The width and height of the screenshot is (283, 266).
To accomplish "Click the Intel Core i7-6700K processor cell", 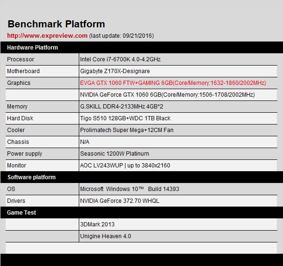I will tap(120, 59).
